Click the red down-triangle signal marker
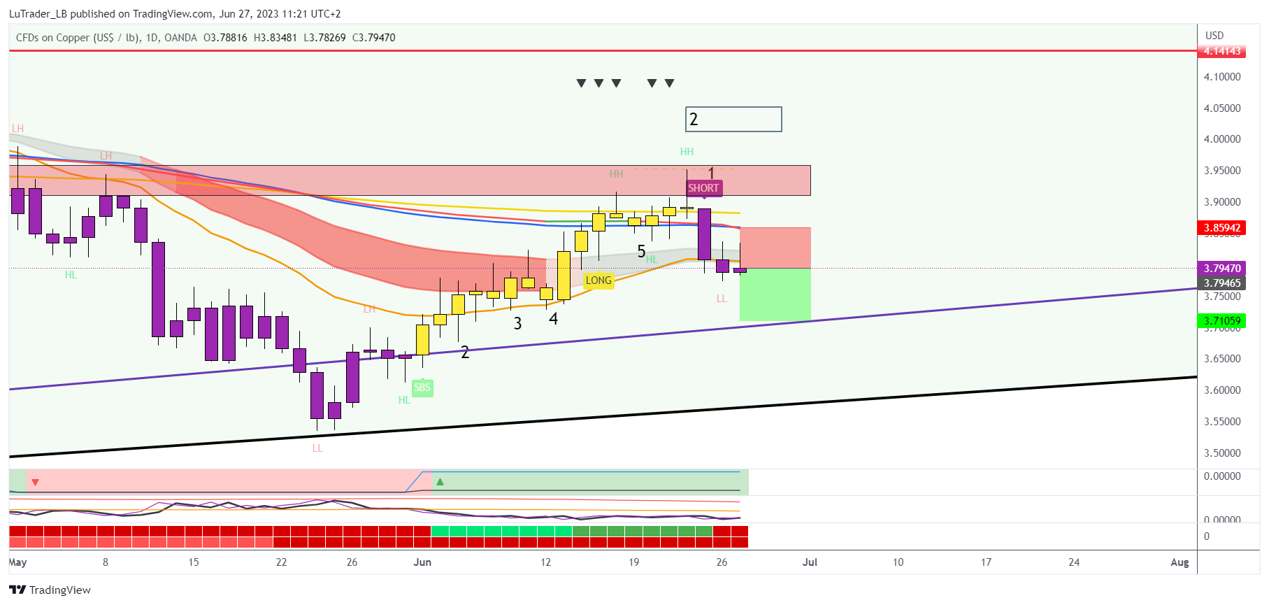Screen dimensions: 1269x605 coord(35,483)
